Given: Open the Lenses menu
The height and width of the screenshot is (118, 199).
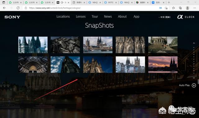Looking at the screenshot, I should click(x=81, y=16).
